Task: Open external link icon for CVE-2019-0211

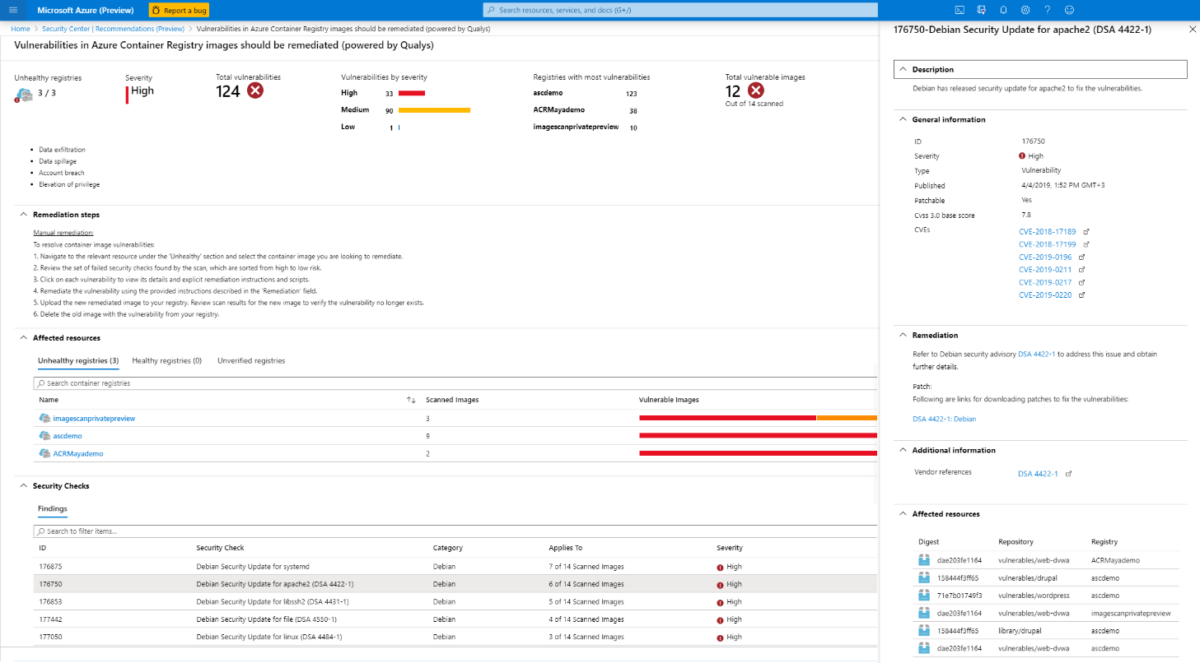Action: point(1081,269)
